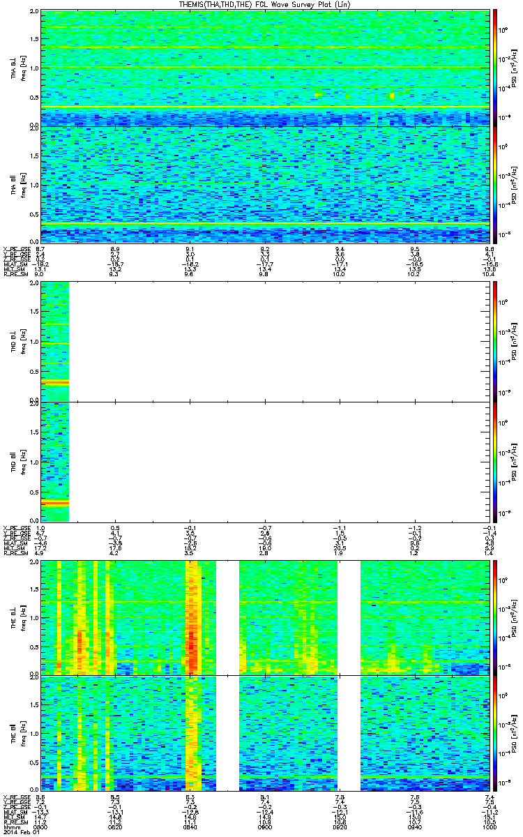Click the PSD color bar beside THD B⊥
This screenshot has height=837, width=523.
pyautogui.click(x=495, y=341)
